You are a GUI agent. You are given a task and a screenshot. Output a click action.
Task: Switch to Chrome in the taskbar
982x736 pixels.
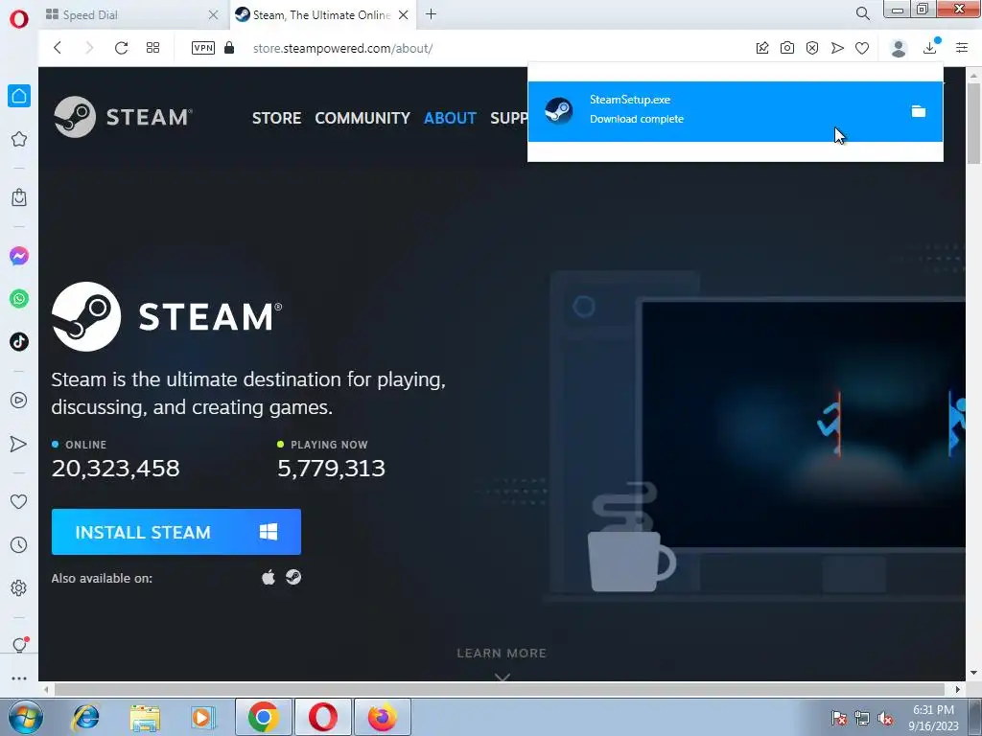(x=263, y=717)
